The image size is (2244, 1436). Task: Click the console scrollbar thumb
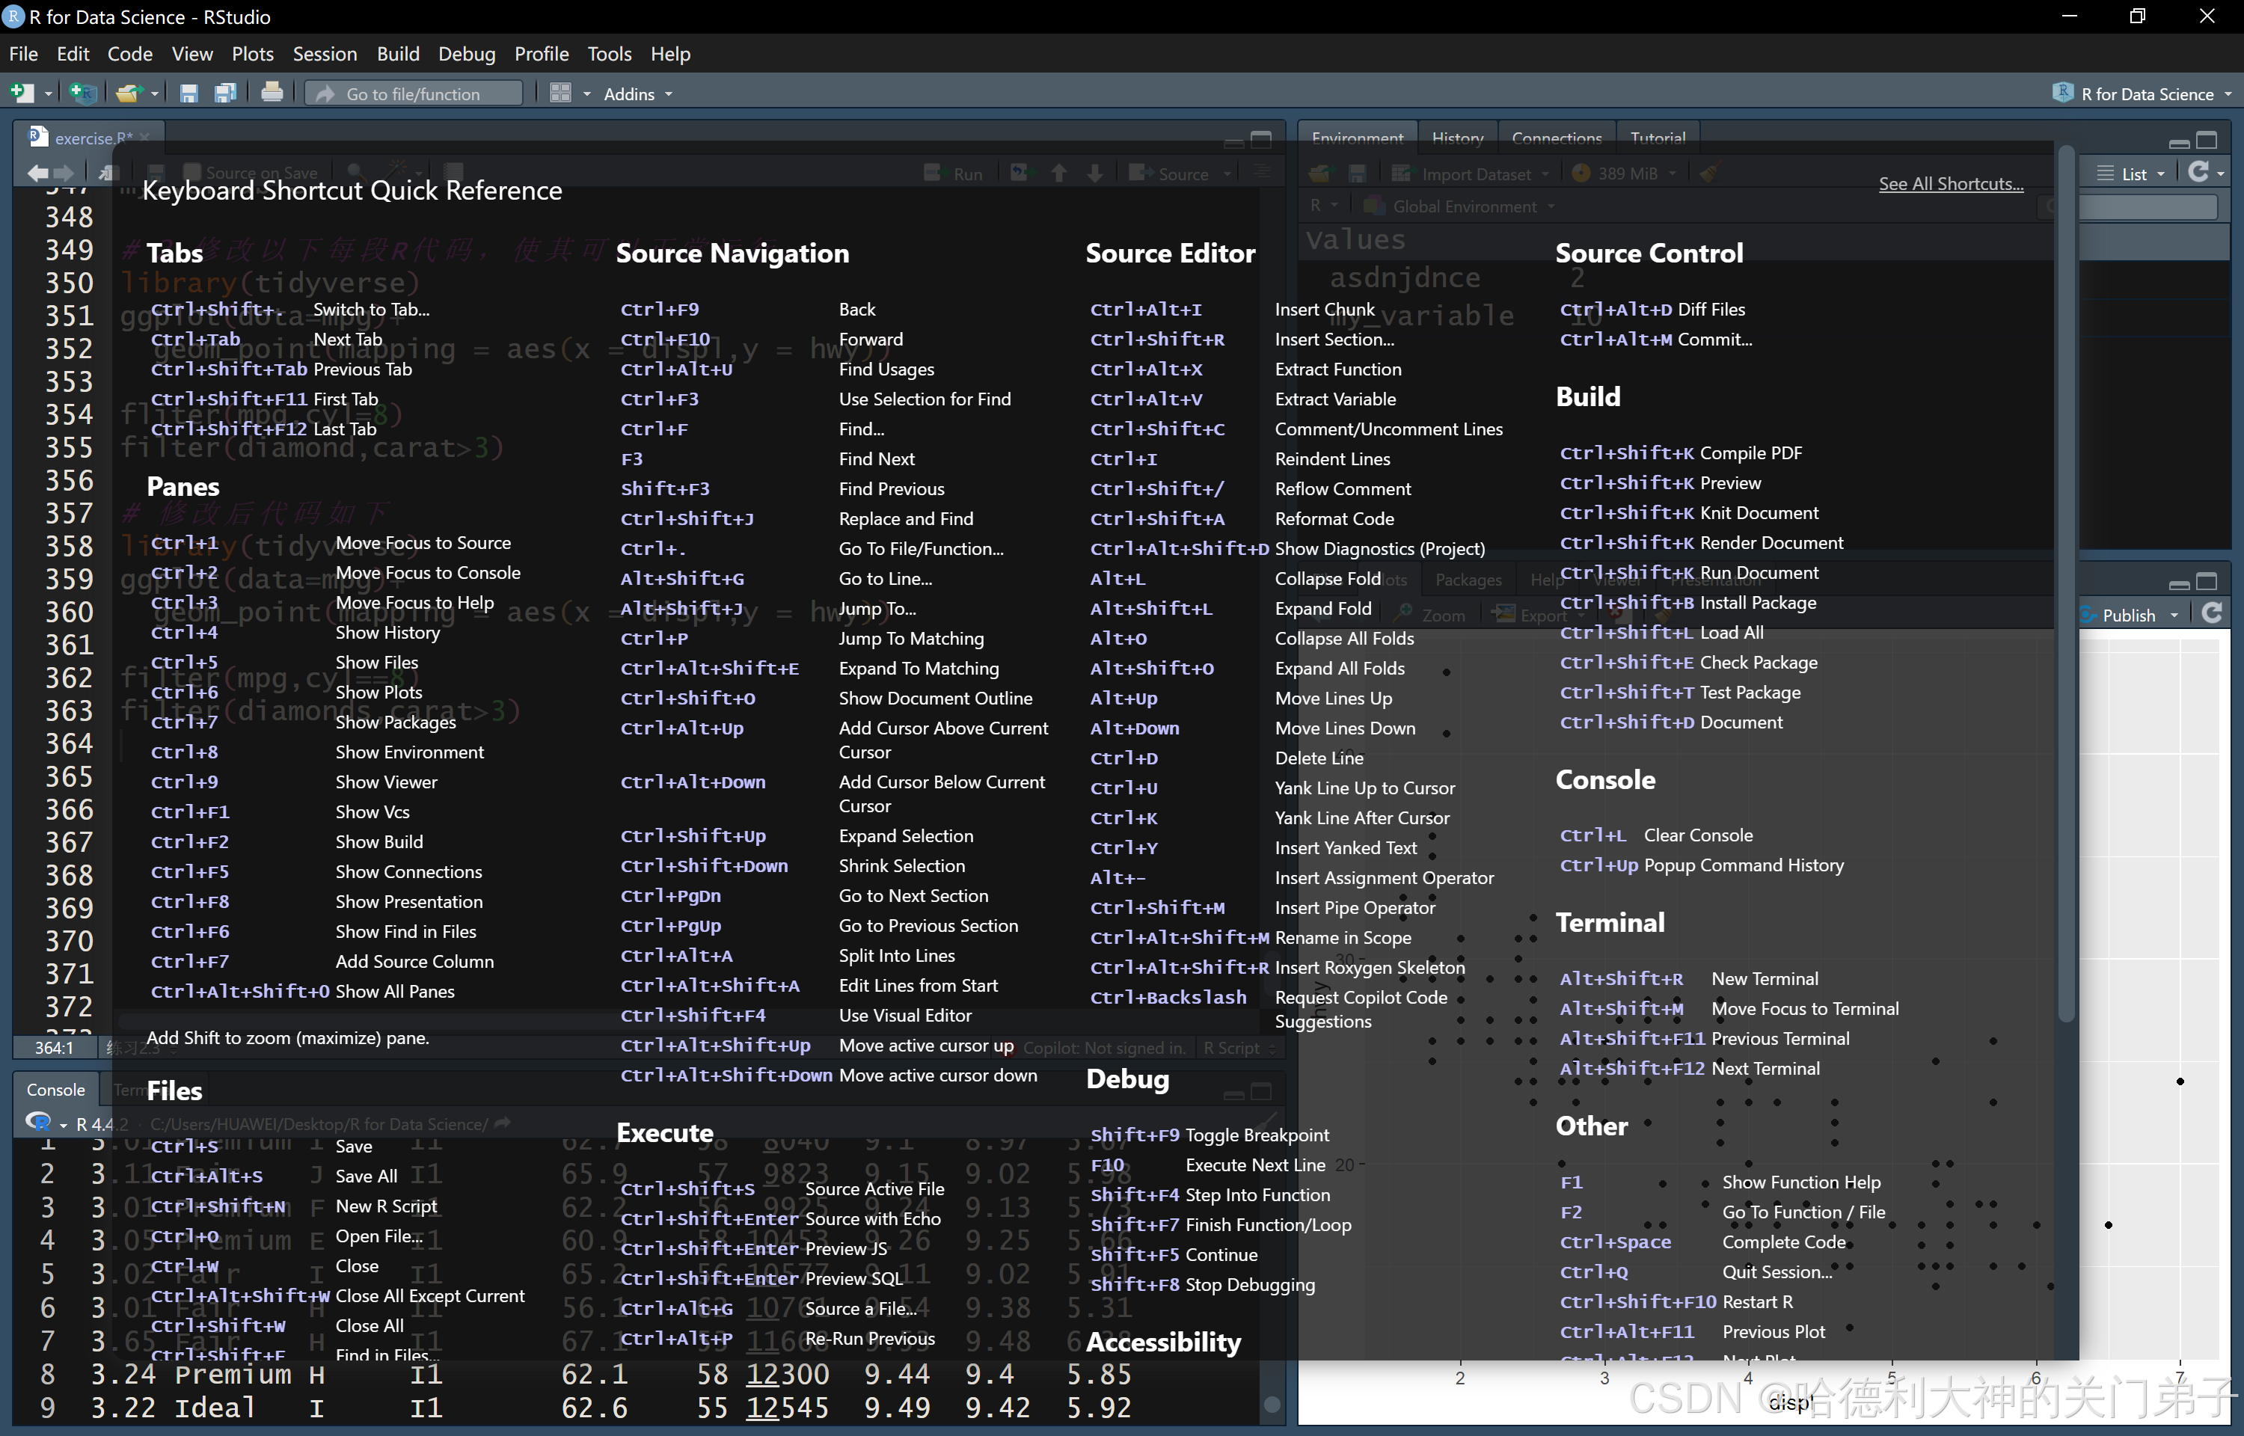(x=1272, y=1403)
